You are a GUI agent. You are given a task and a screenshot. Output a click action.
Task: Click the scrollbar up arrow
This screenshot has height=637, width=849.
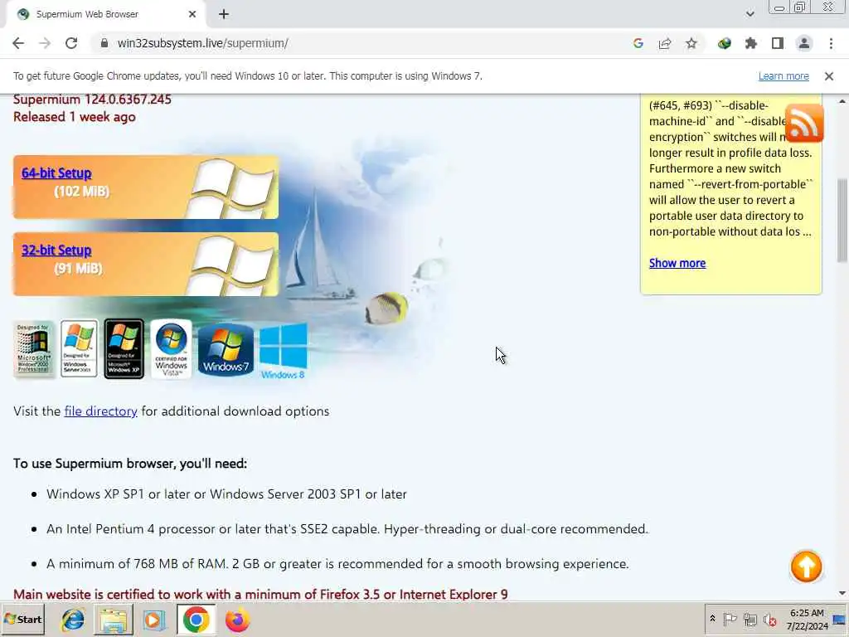(x=842, y=101)
